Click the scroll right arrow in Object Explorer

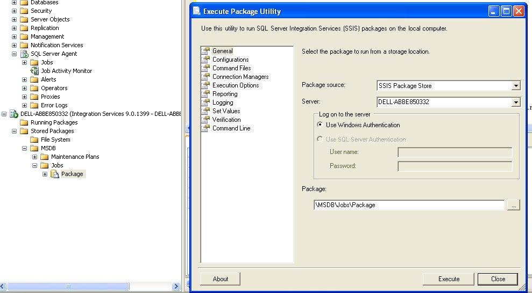point(176,286)
